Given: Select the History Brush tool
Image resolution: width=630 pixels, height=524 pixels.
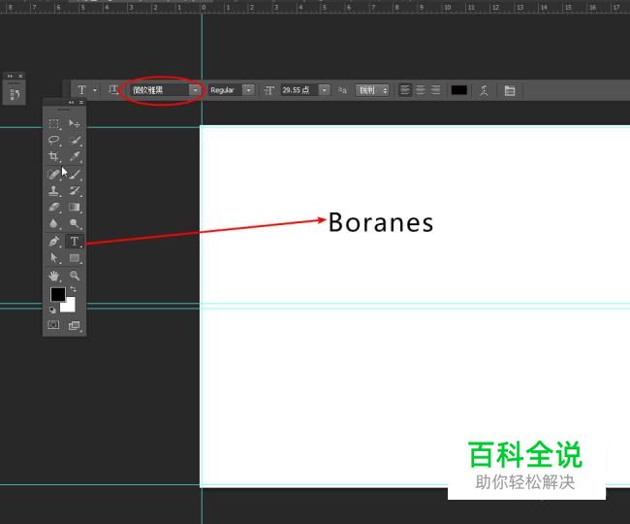Looking at the screenshot, I should coord(75,190).
